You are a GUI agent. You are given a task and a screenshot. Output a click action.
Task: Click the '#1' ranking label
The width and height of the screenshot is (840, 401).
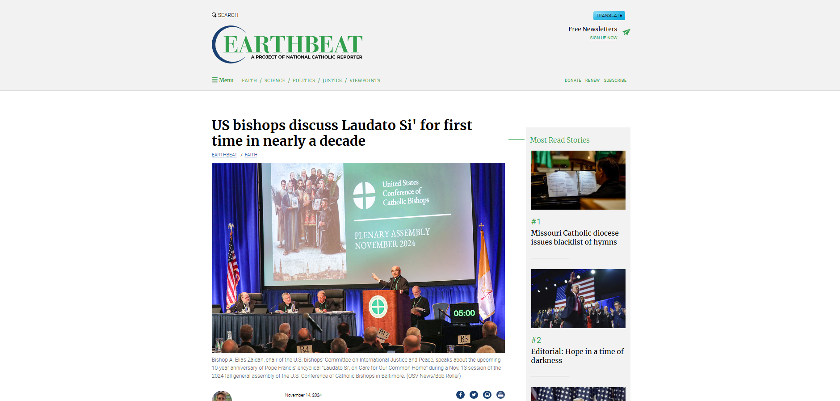(x=536, y=222)
